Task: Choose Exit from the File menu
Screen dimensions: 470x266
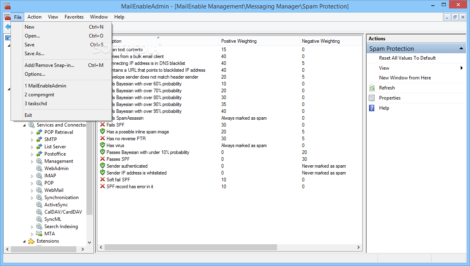Action: tap(61, 115)
